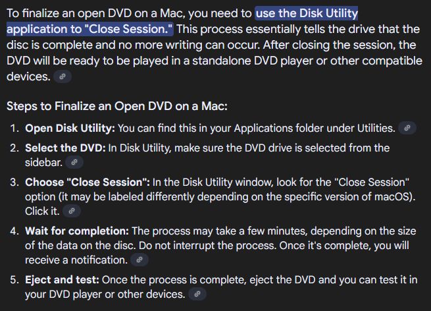Click the link icon following "Click it."
This screenshot has height=311, width=431.
click(72, 212)
